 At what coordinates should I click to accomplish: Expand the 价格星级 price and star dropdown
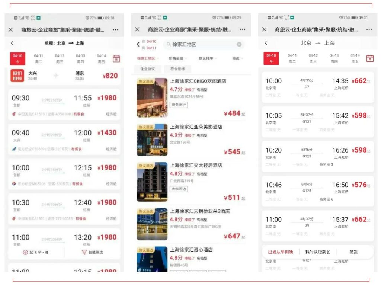[178, 58]
